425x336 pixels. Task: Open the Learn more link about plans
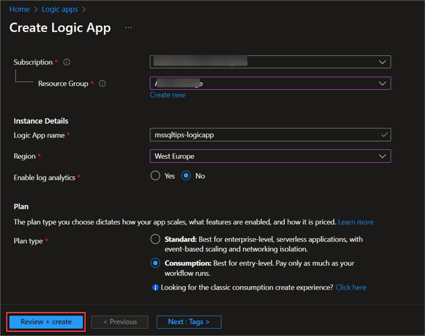[356, 222]
